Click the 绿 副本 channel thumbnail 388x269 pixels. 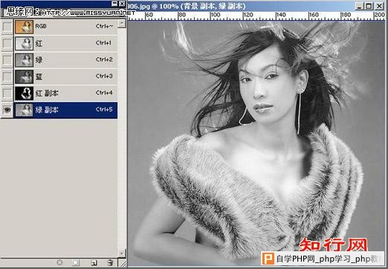point(24,110)
